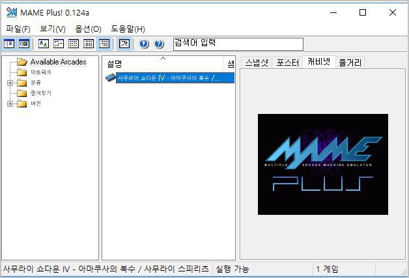Open the 옵션(O) menu

[x=88, y=29]
